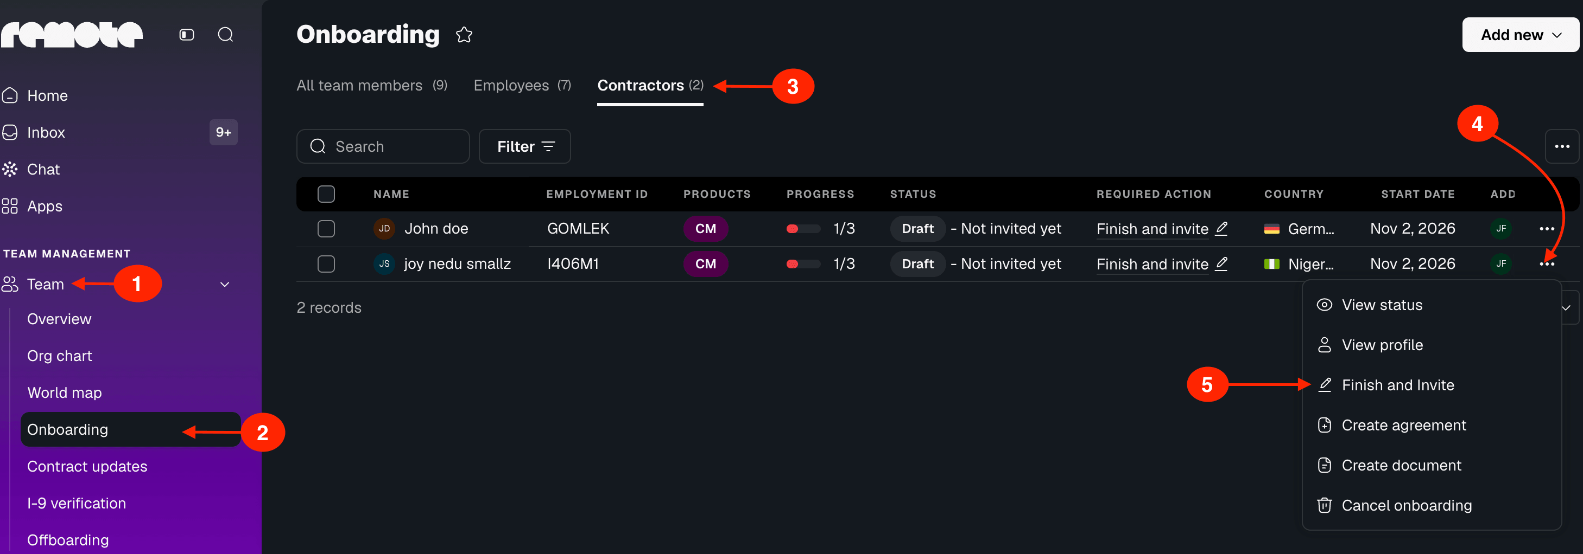This screenshot has width=1583, height=554.
Task: Favorite the Onboarding page star icon
Action: tap(464, 35)
